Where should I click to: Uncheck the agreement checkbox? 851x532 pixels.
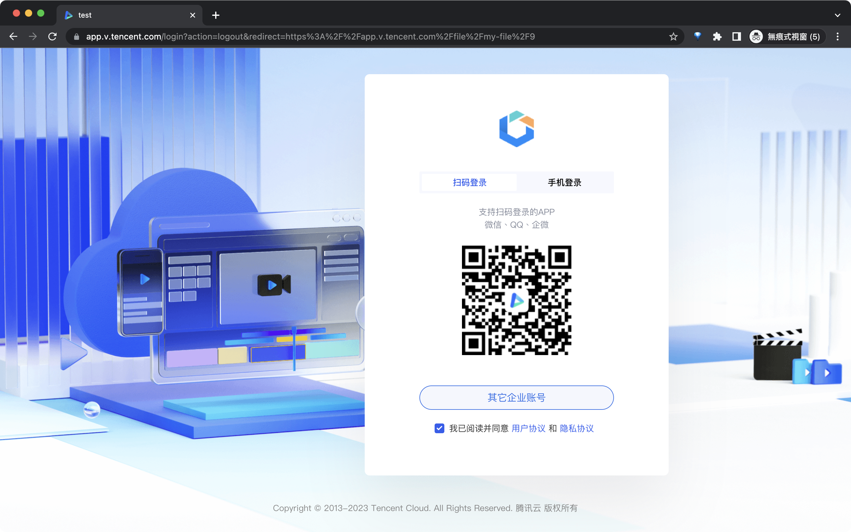(x=439, y=428)
